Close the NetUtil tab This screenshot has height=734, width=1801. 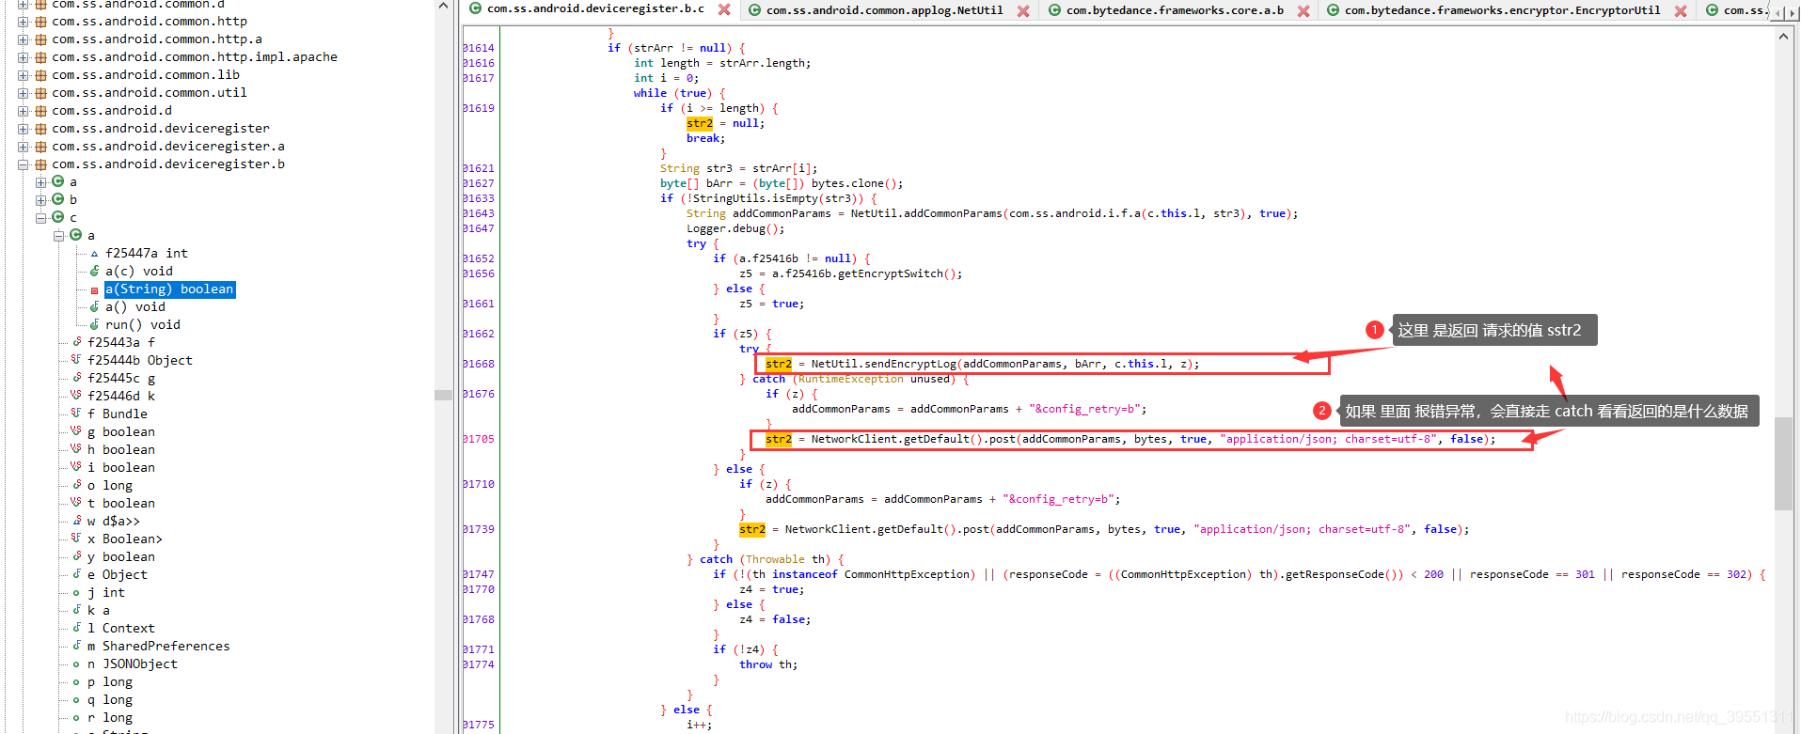coord(1023,11)
